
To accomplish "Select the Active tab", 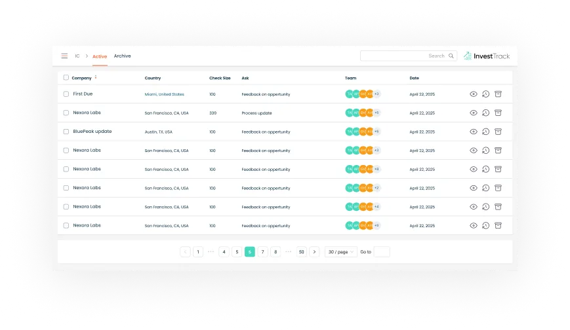I will (100, 57).
